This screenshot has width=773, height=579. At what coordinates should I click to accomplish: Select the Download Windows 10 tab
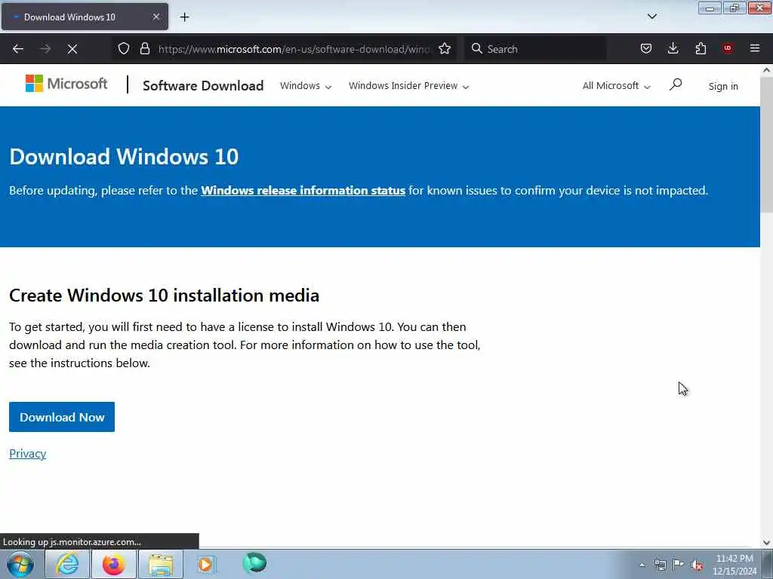click(x=85, y=17)
